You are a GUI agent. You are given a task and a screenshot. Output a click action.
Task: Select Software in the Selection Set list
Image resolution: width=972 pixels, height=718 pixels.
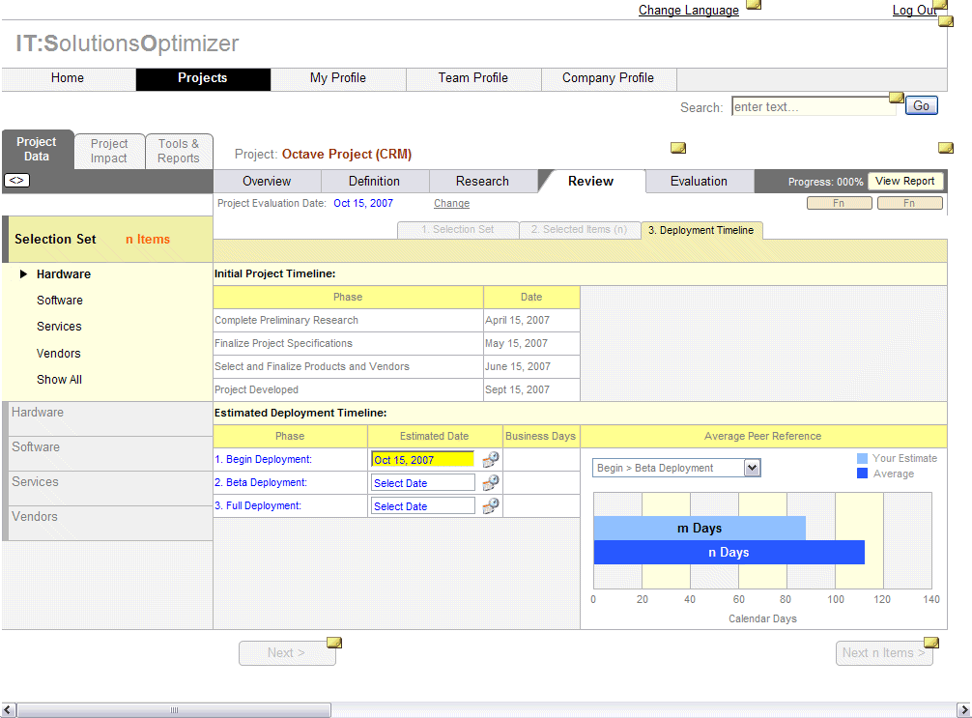click(60, 301)
